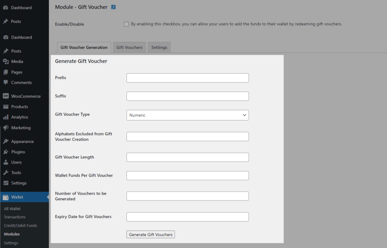Select the Gift Voucher Generation tab
Image resolution: width=387 pixels, height=248 pixels.
tap(84, 47)
